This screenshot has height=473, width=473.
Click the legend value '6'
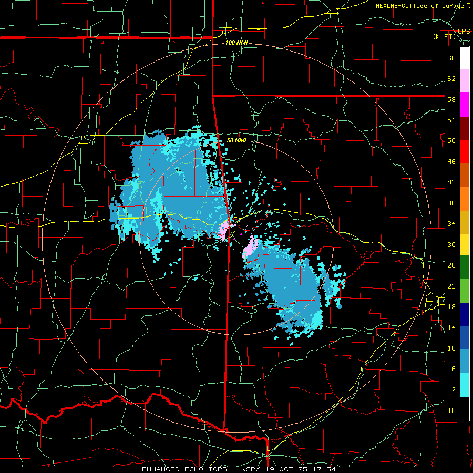point(454,368)
